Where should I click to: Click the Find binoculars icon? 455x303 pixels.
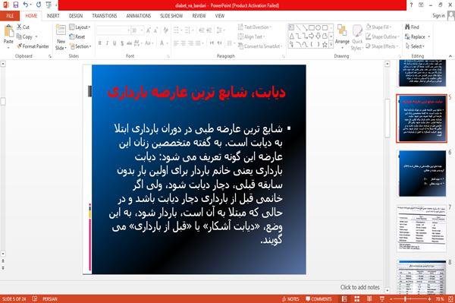tap(408, 27)
